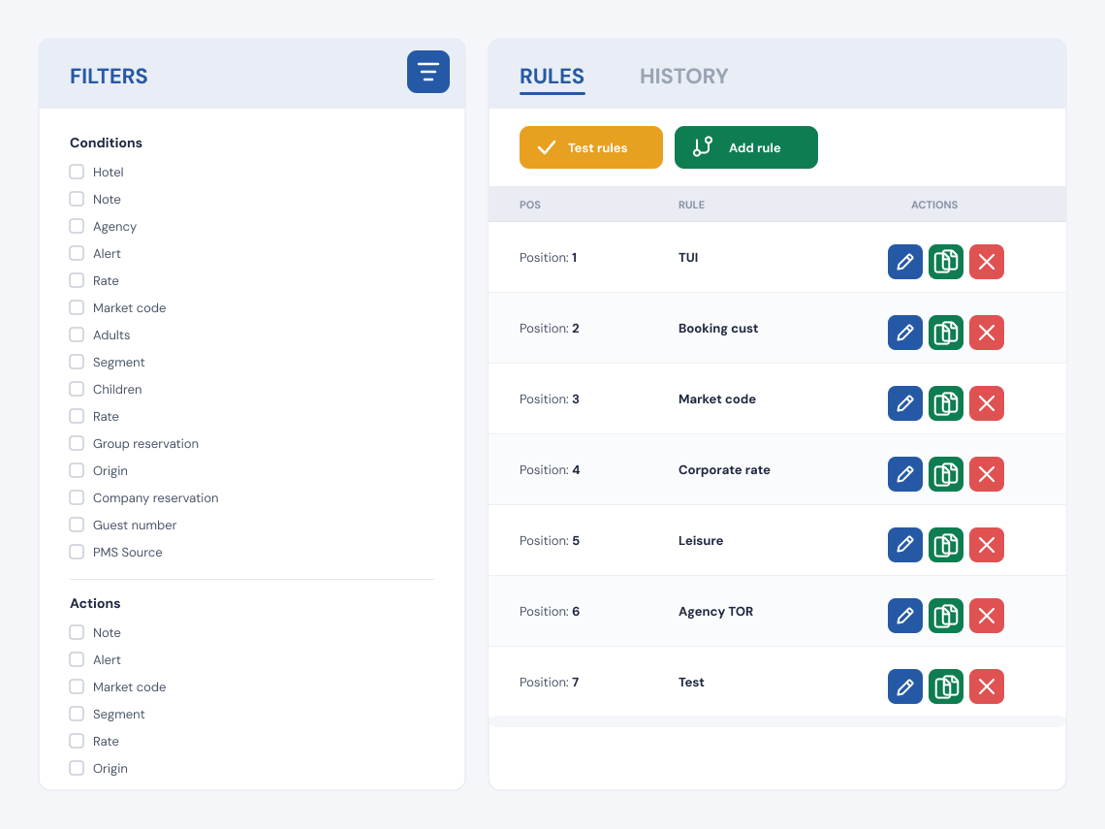Tick Rate under Actions
Viewport: 1105px width, 829px height.
point(77,742)
